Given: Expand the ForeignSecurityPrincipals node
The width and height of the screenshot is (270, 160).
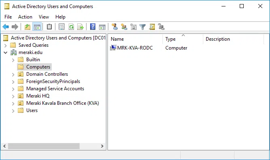Looking at the screenshot, I should tap(13, 82).
